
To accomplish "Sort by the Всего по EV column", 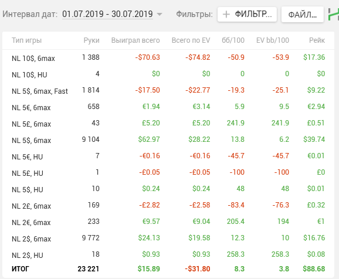I will coord(191,40).
